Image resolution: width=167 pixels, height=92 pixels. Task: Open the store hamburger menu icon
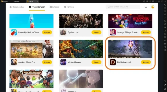coord(146,7)
